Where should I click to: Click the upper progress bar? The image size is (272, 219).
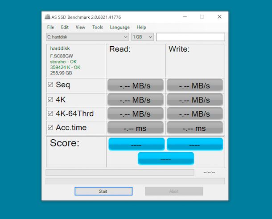(x=120, y=172)
